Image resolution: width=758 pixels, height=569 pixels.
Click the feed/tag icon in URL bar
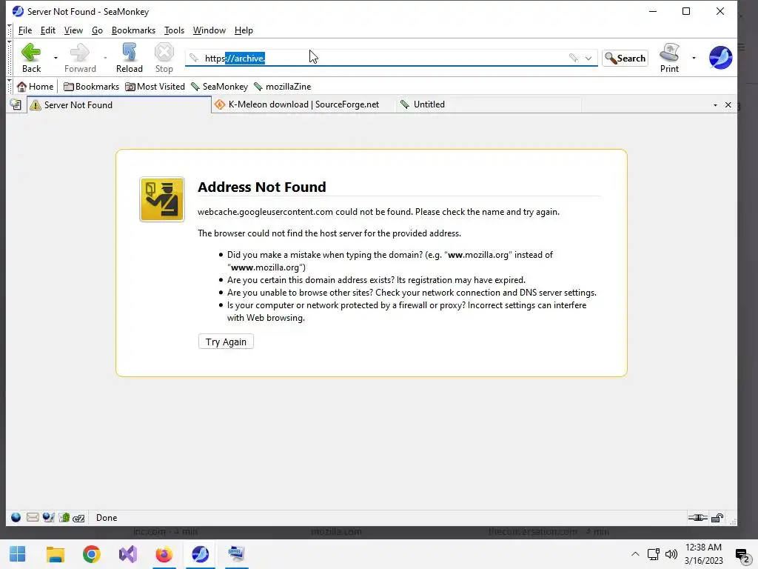click(x=574, y=58)
